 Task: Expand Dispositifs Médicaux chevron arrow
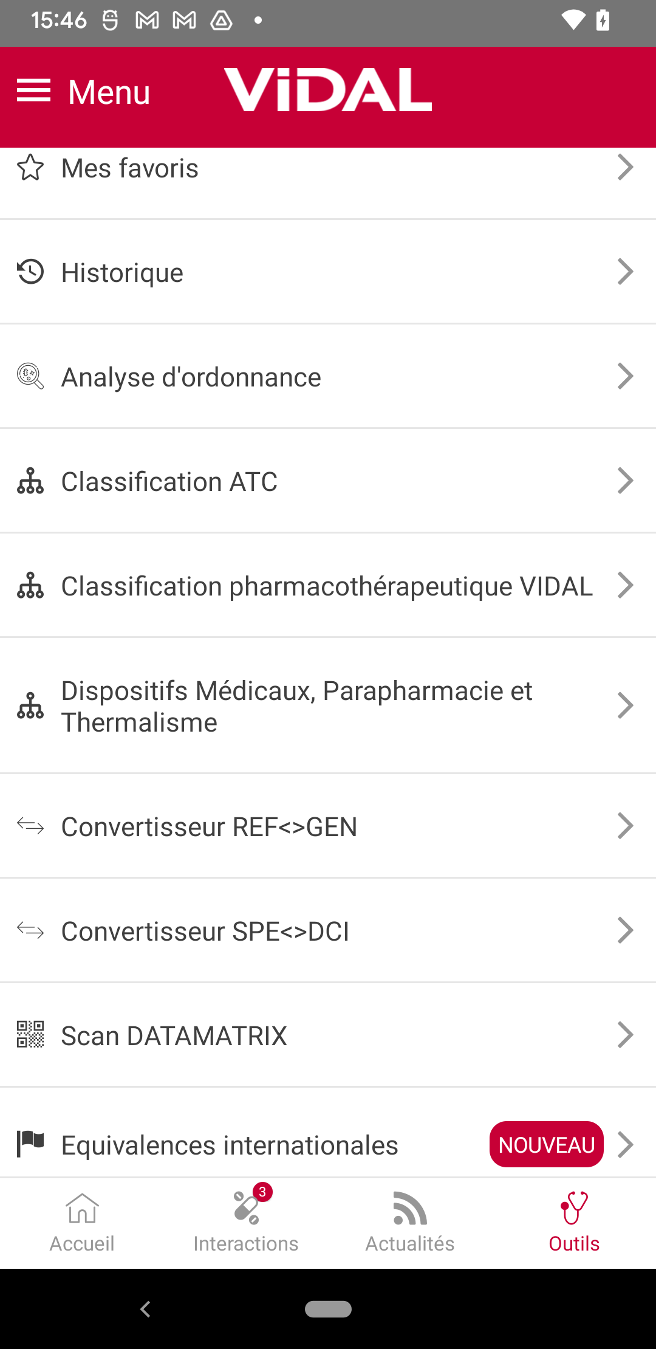point(626,705)
